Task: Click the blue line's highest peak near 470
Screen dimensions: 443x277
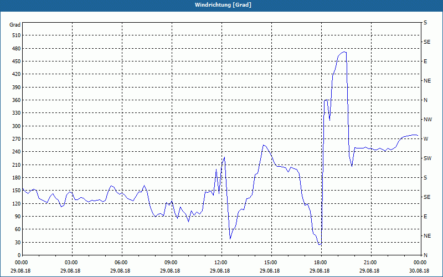Action: coord(344,52)
